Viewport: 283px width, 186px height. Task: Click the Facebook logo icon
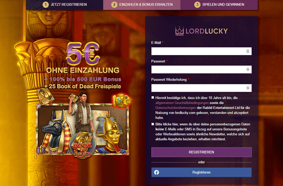tap(157, 172)
